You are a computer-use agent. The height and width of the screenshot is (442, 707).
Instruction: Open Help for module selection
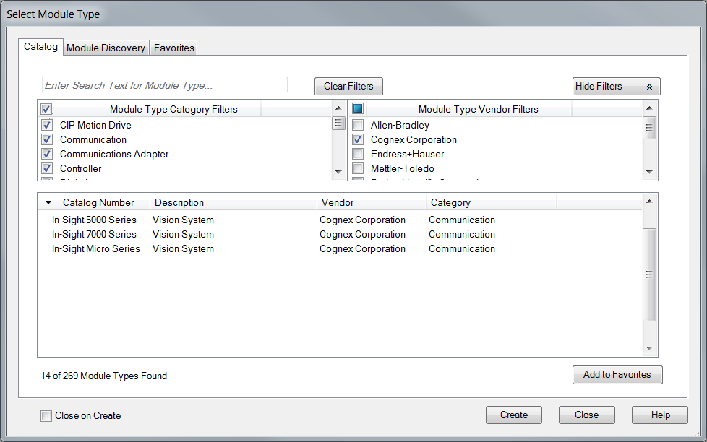tap(659, 415)
